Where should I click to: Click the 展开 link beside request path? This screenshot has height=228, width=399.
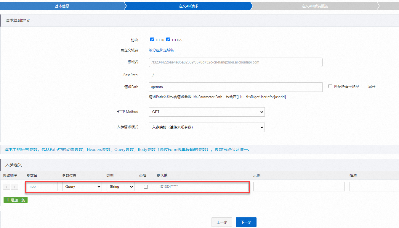tap(372, 87)
